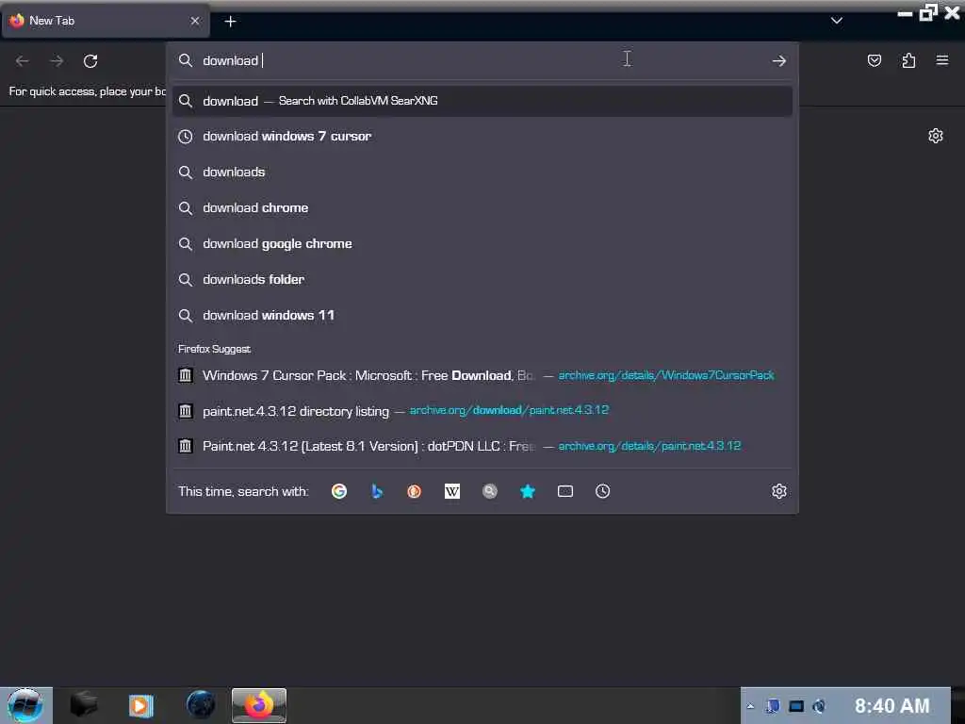Click the Firefox taskbar button
965x724 pixels.
258,705
